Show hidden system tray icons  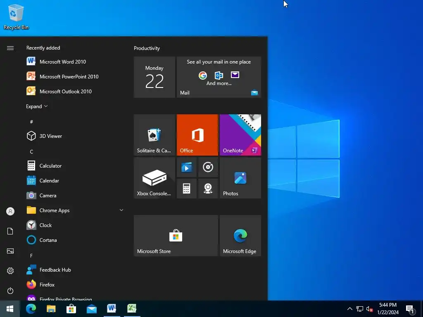point(349,309)
